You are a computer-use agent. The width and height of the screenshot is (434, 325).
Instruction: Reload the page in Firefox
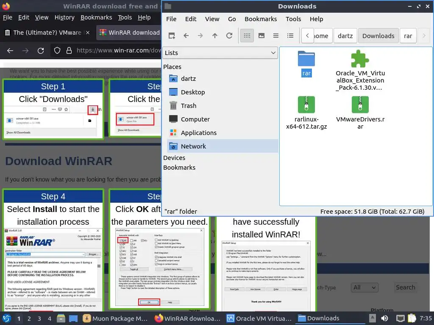pyautogui.click(x=41, y=51)
